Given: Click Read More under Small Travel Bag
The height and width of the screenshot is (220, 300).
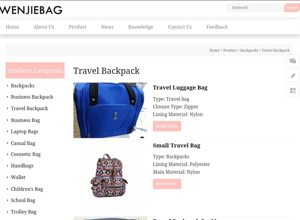Looking at the screenshot, I should (167, 184).
